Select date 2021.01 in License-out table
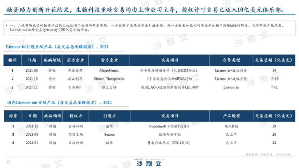Image resolution: width=299 pixels, height=168 pixels. coord(32,143)
